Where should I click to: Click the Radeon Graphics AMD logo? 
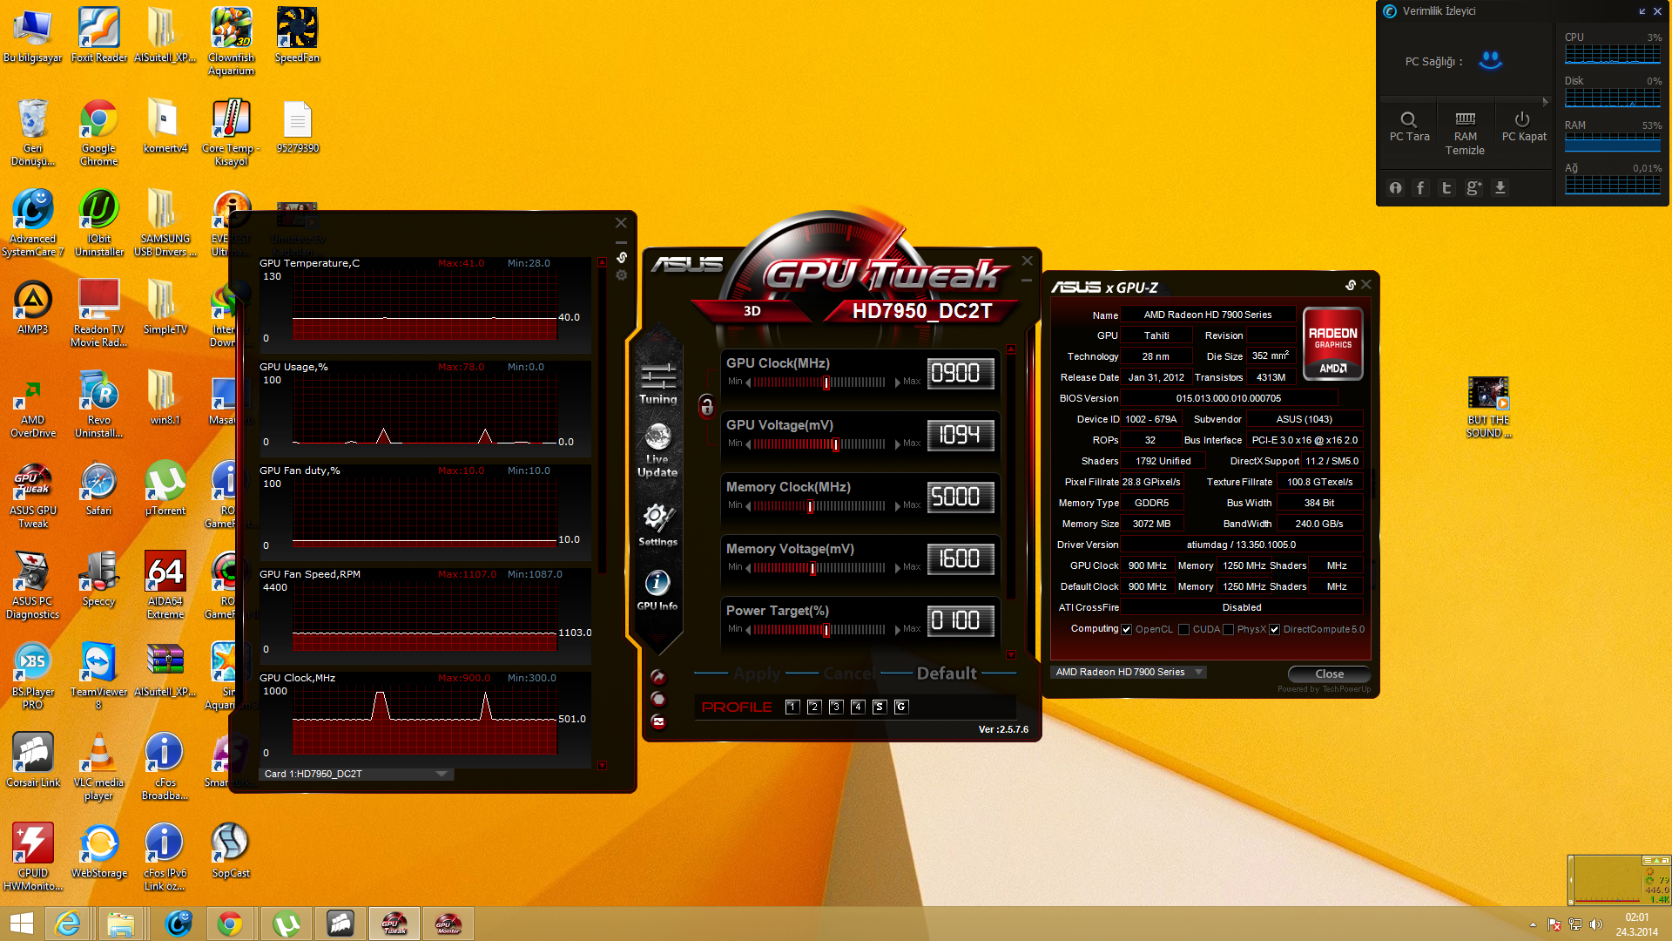[1332, 344]
